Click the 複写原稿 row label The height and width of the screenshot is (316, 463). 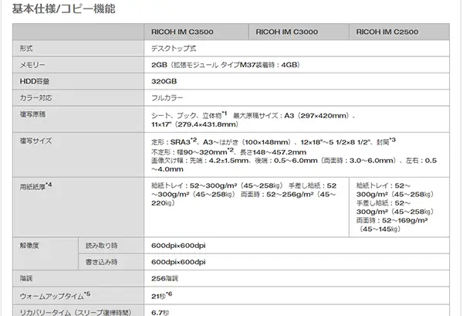(78, 120)
